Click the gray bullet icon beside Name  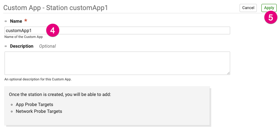tap(6, 21)
